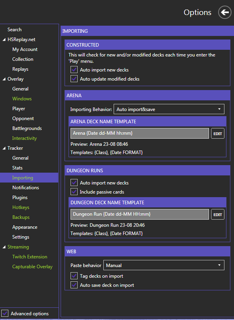Image resolution: width=234 pixels, height=320 pixels.
Task: Select General under Tracker
Action: (x=20, y=158)
